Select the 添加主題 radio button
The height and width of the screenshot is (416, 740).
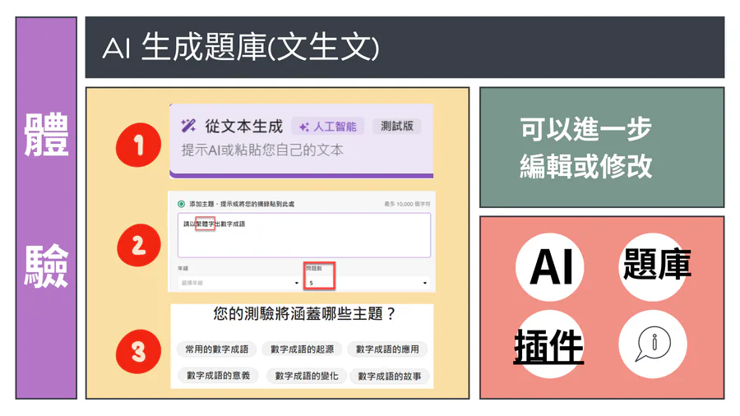tap(181, 204)
